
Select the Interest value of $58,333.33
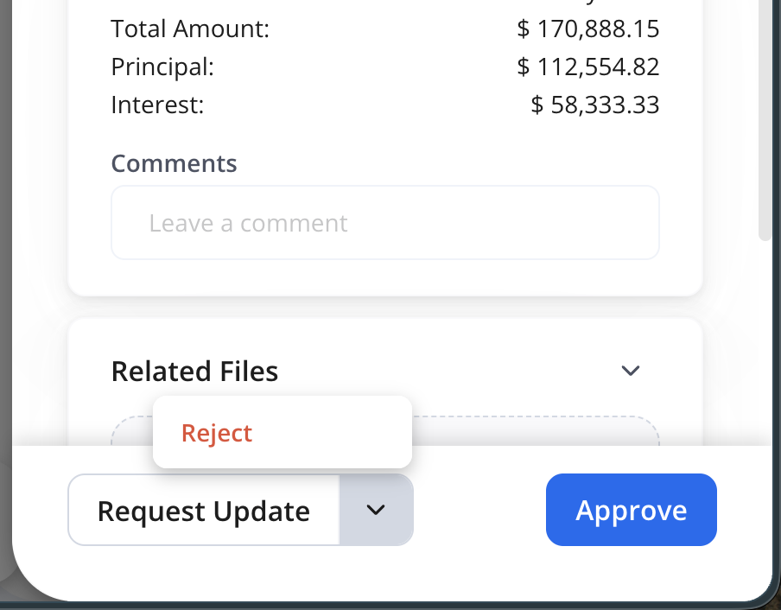pyautogui.click(x=594, y=105)
